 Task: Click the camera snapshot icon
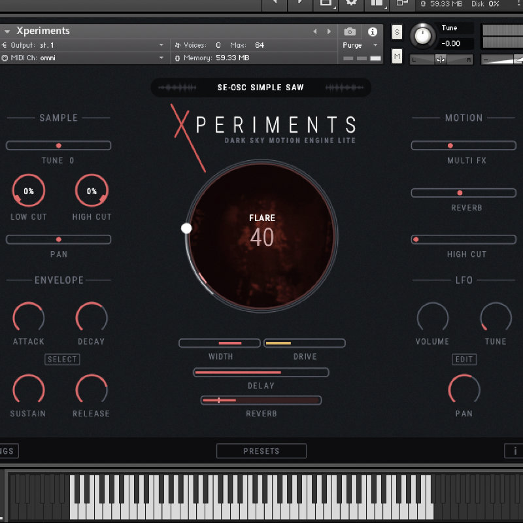[x=350, y=31]
